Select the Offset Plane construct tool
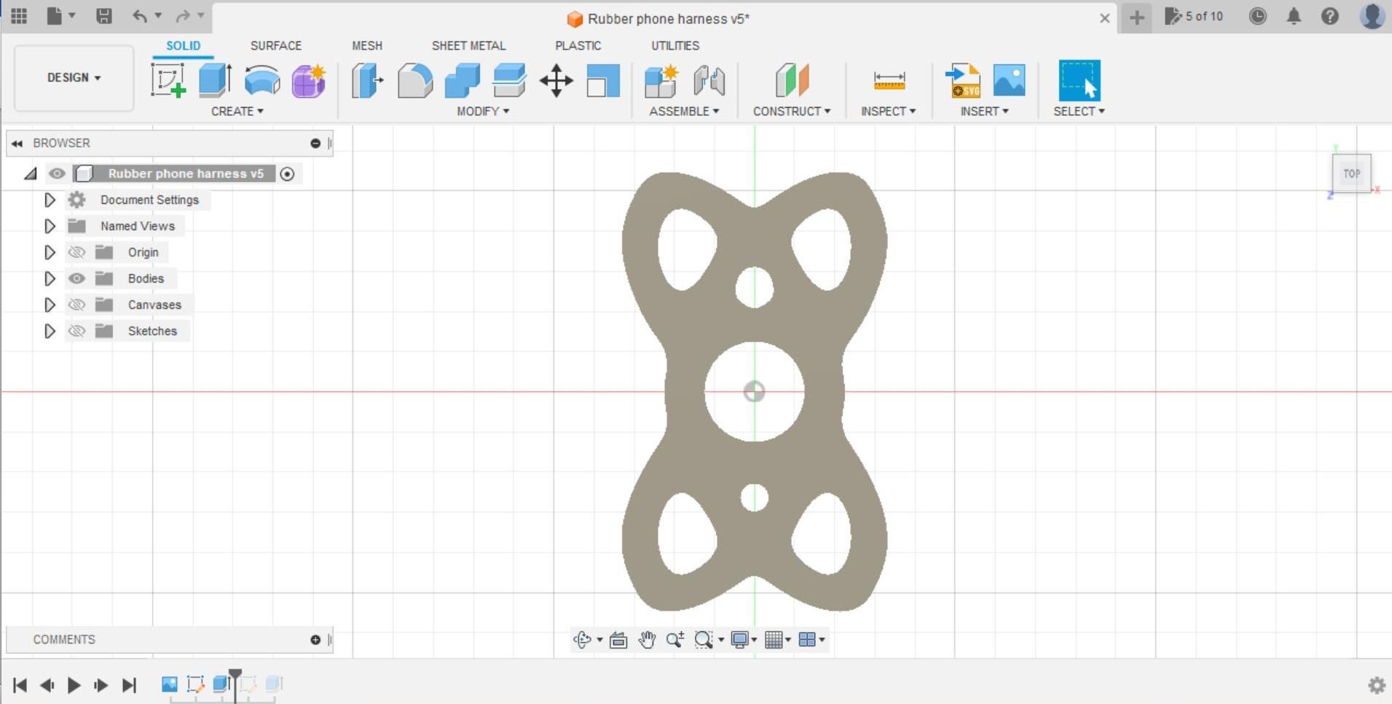 coord(792,80)
